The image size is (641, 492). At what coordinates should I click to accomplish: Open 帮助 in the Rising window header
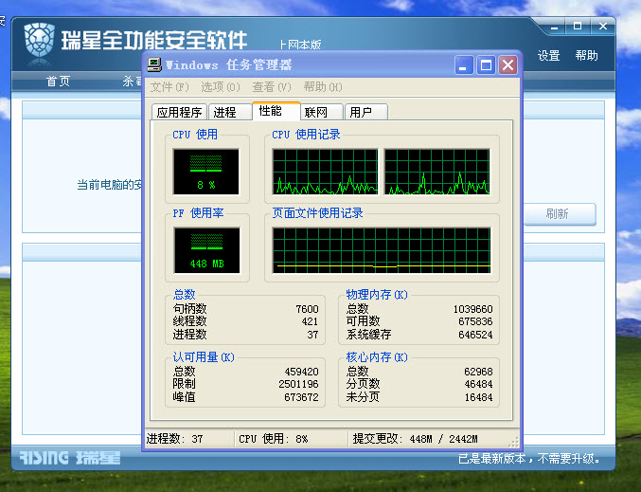click(586, 55)
